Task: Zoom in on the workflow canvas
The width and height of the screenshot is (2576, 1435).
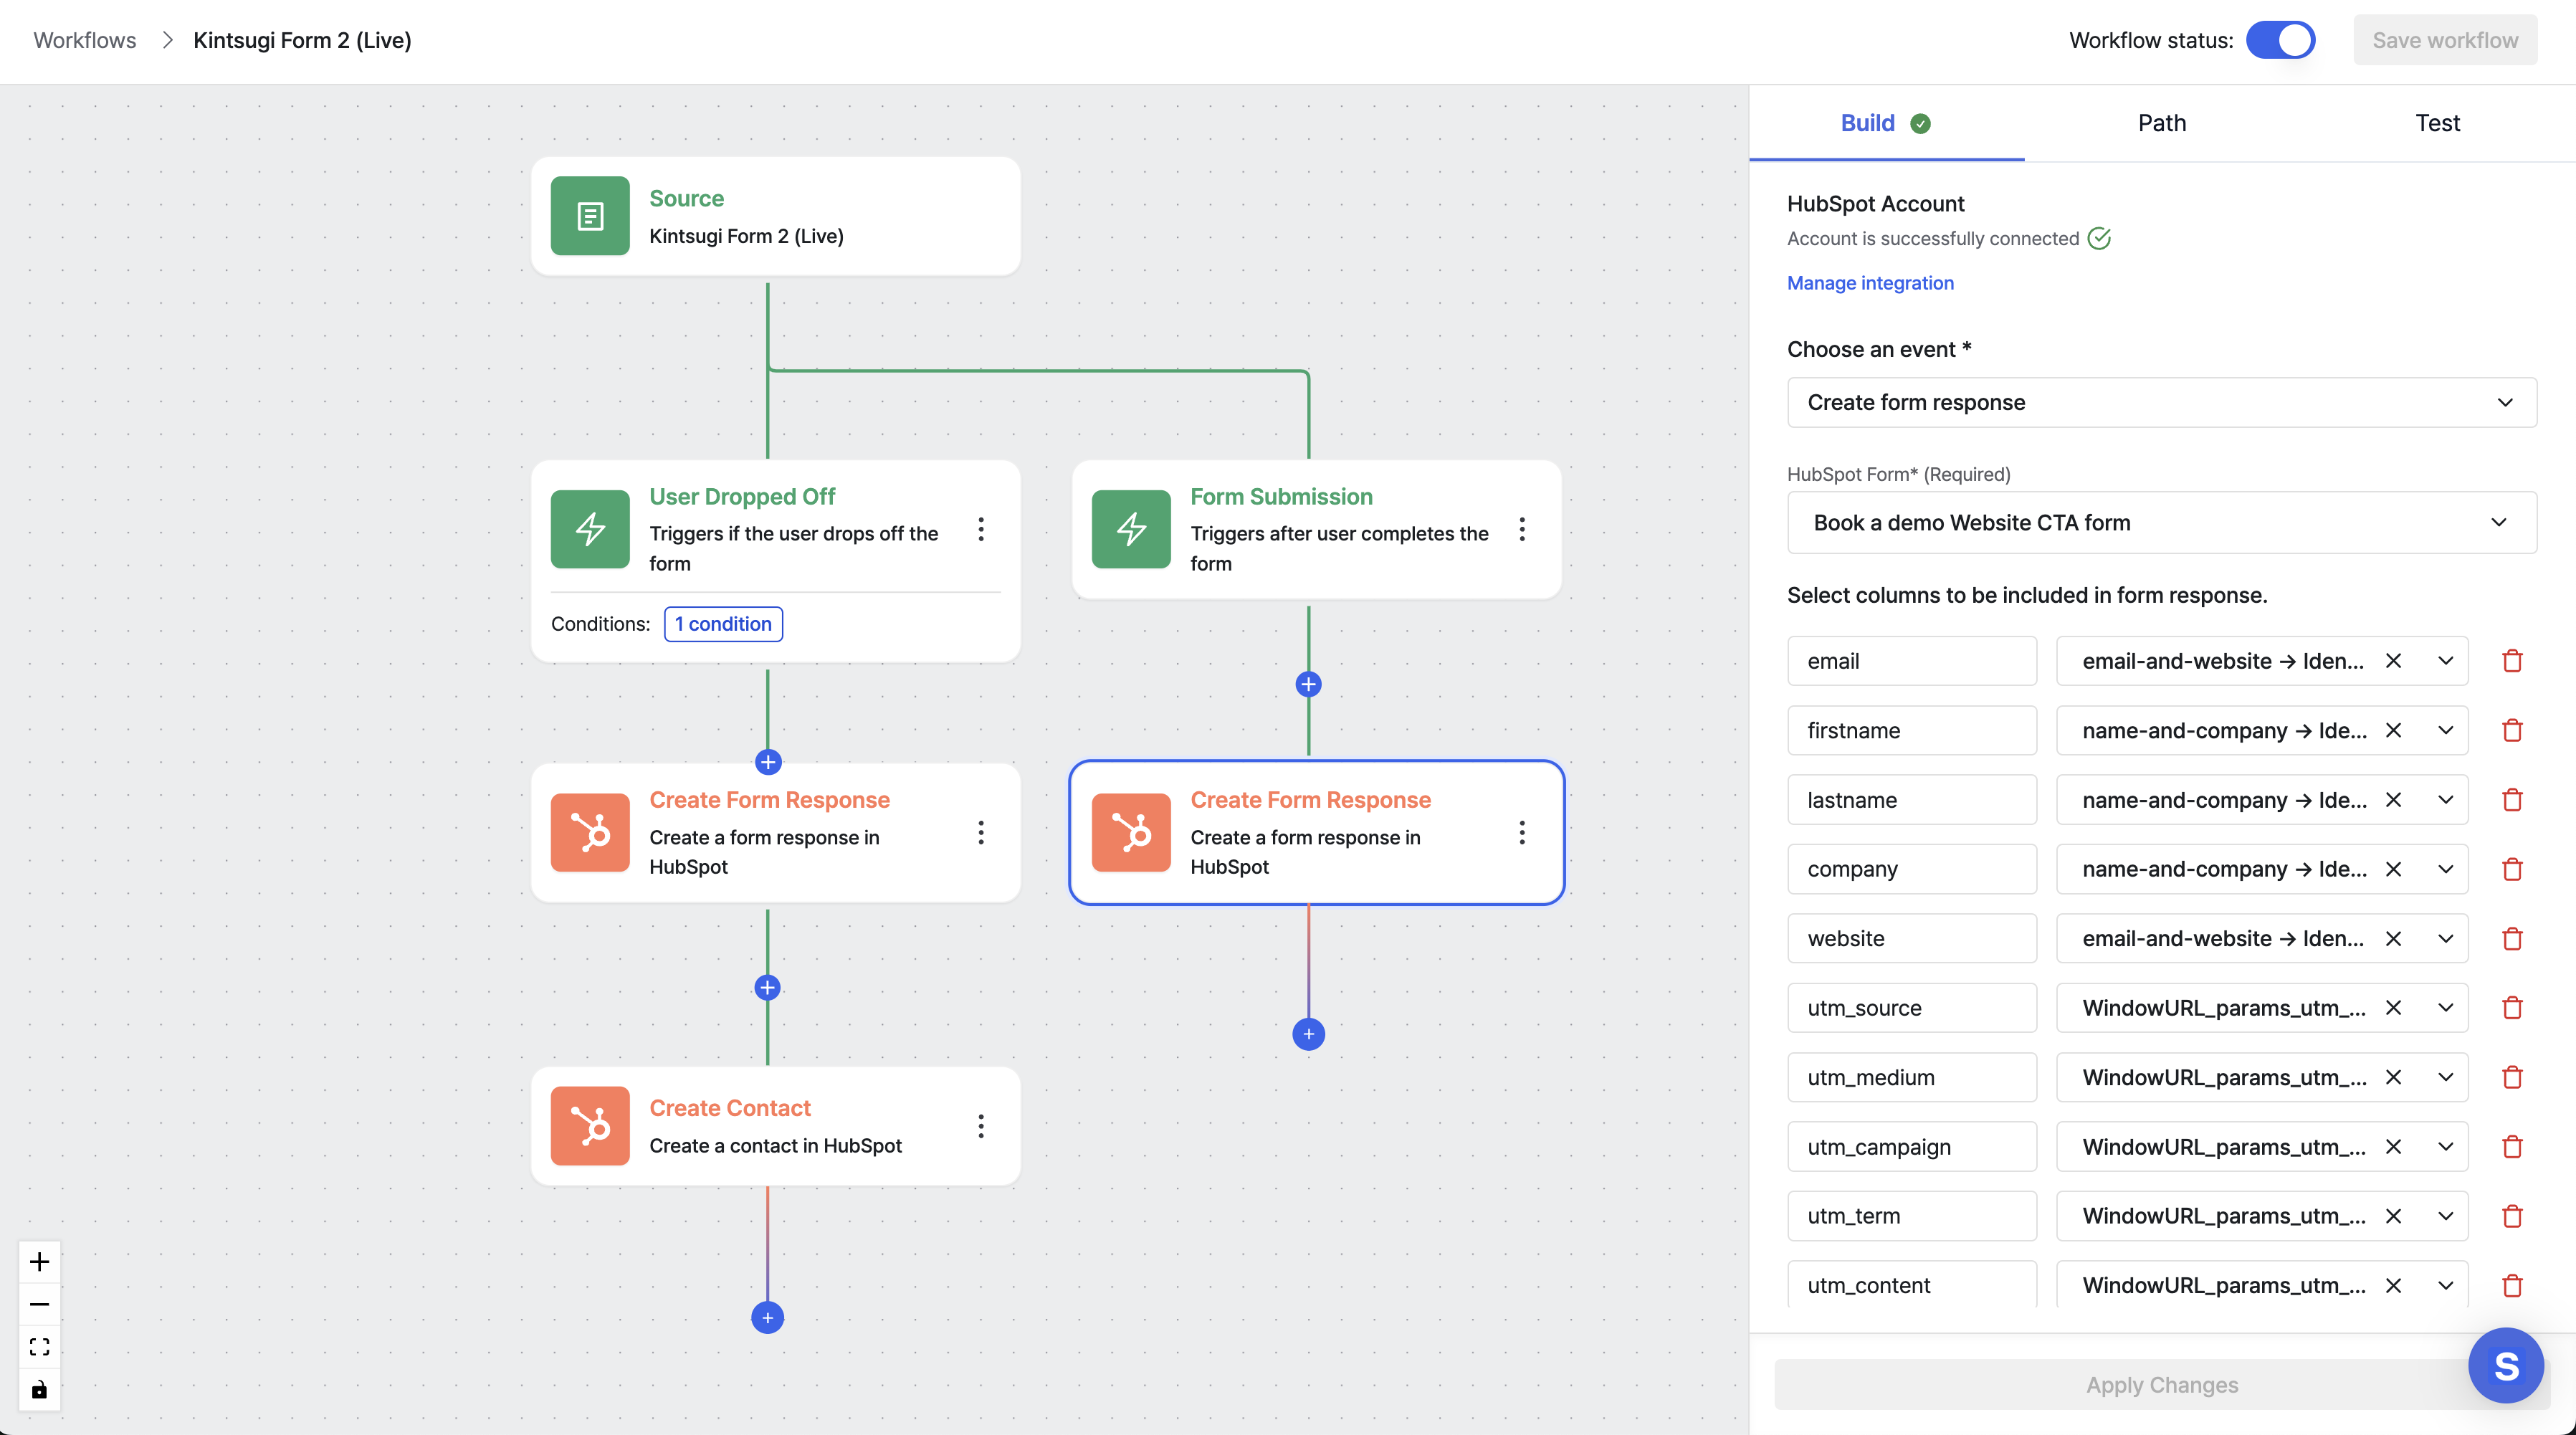Action: click(x=39, y=1262)
